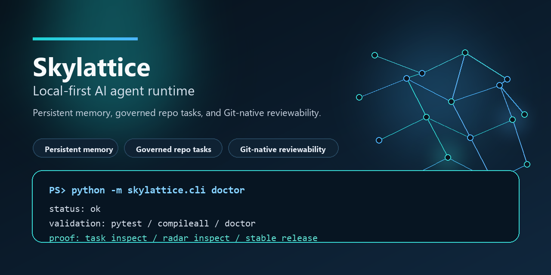This screenshot has height=275, width=551.
Task: Click the Local-first AI agent runtime subtitle
Action: coord(114,91)
